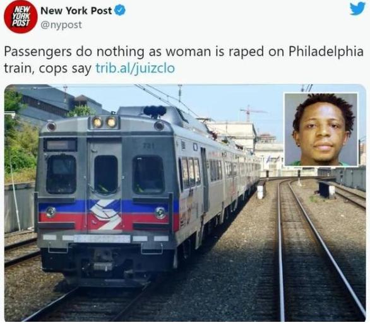
Task: Click the blue verified badge
Action: 120,11
